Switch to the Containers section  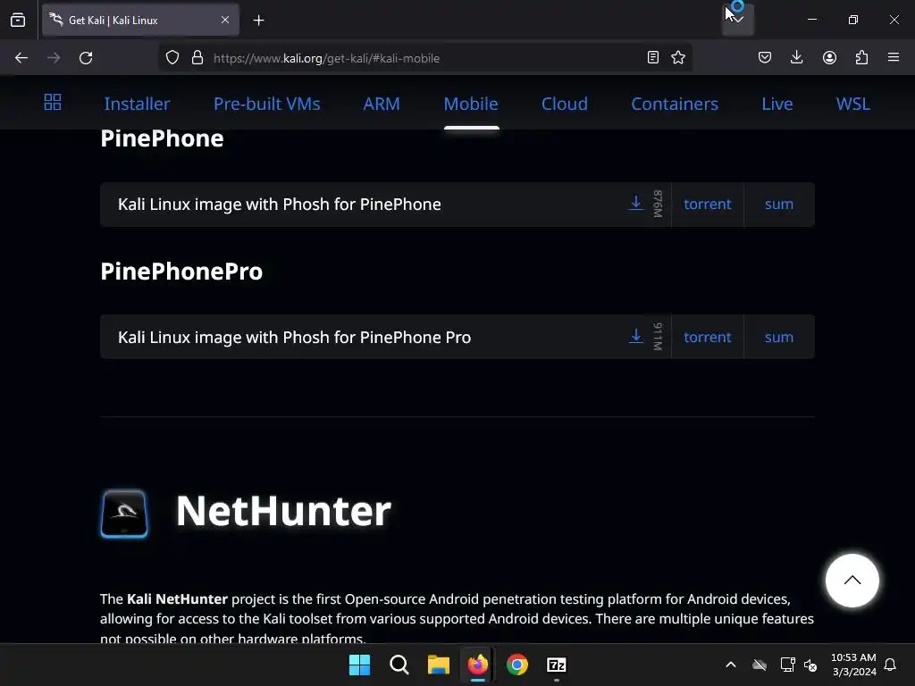coord(675,104)
